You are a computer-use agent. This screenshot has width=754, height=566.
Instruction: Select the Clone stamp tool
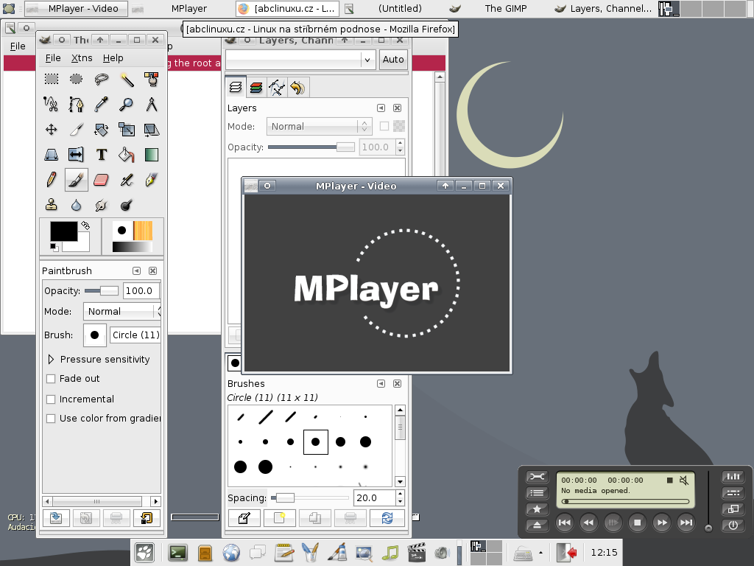52,205
